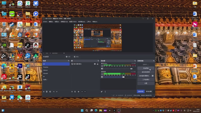
Task: Select Silence scene
Action: tap(56, 70)
